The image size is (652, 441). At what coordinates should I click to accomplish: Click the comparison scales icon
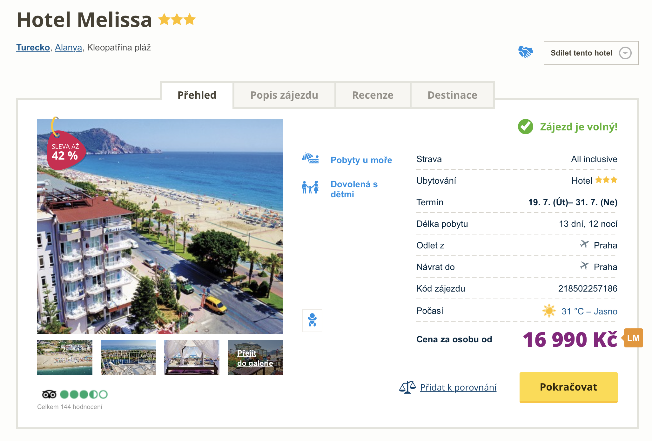407,387
